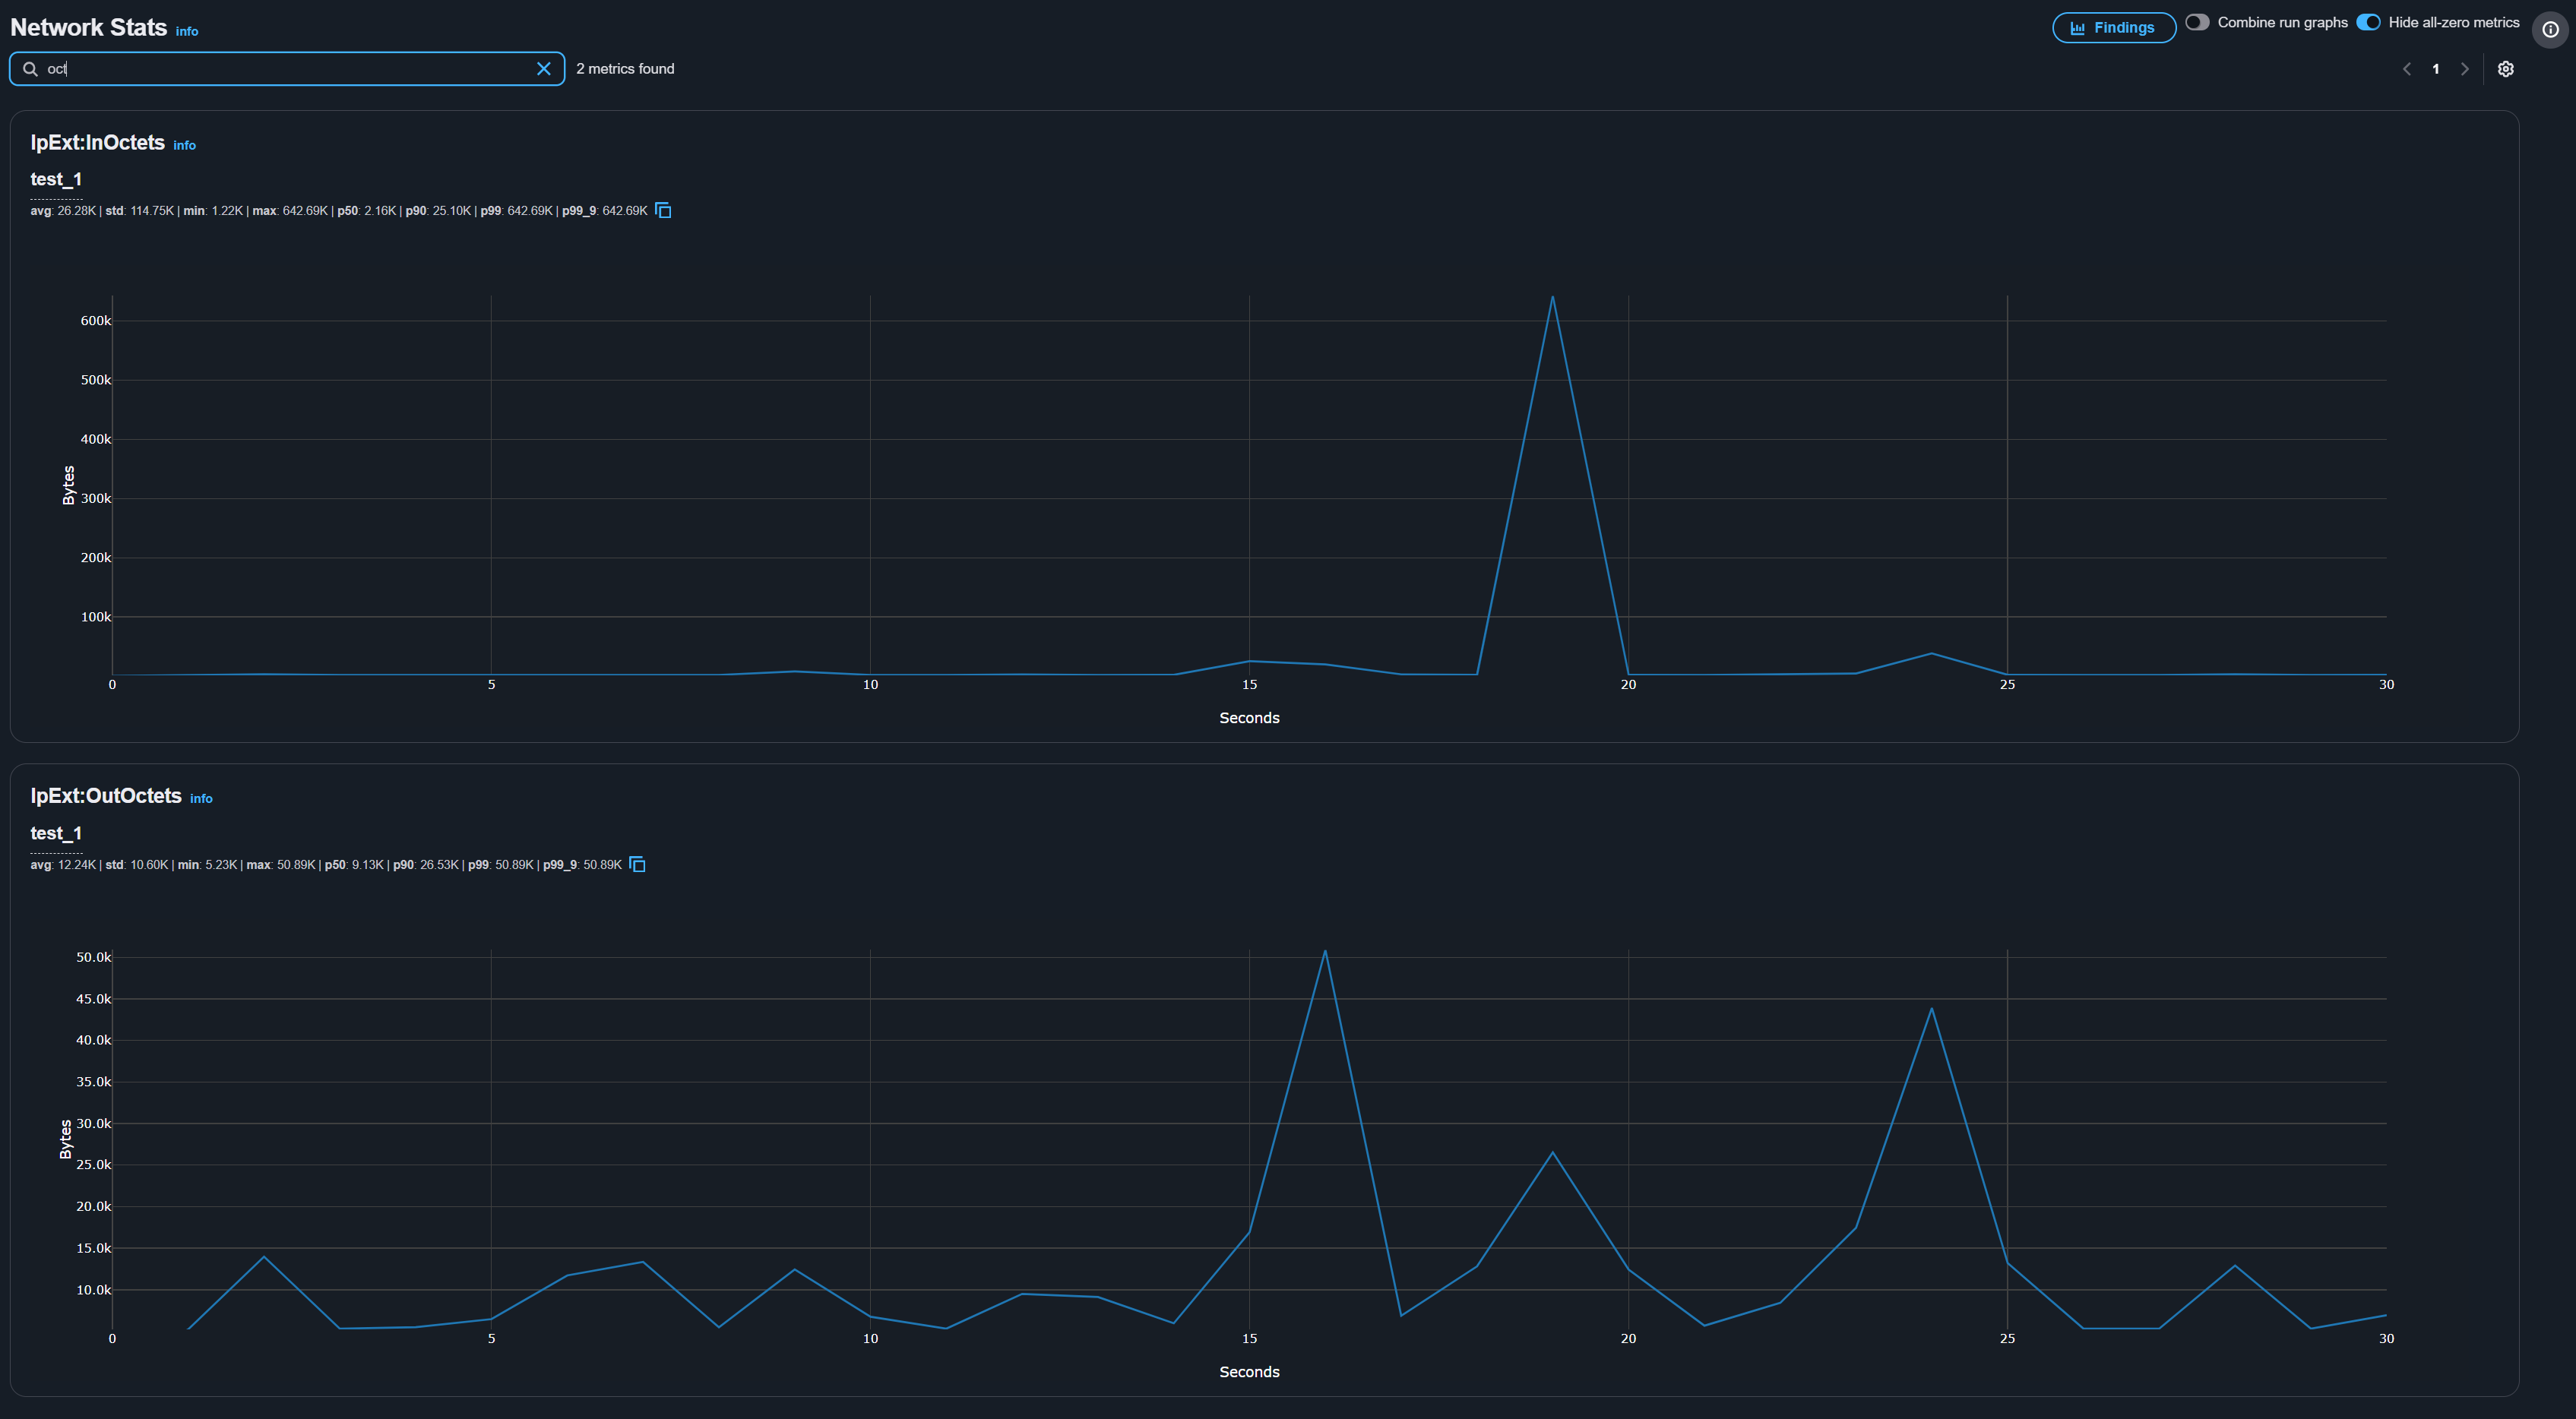Click the copy stats icon for IpExt:OutOctets
2576x1419 pixels.
638,864
